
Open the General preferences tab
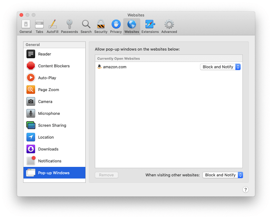pyautogui.click(x=26, y=26)
